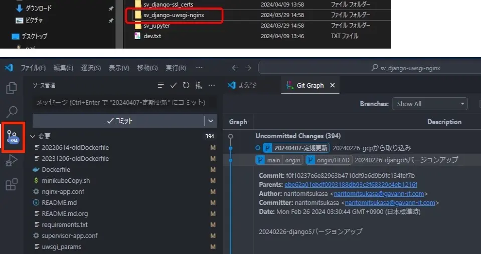481x254 pixels.
Task: Open ファイル(F) menu
Action: 33,68
